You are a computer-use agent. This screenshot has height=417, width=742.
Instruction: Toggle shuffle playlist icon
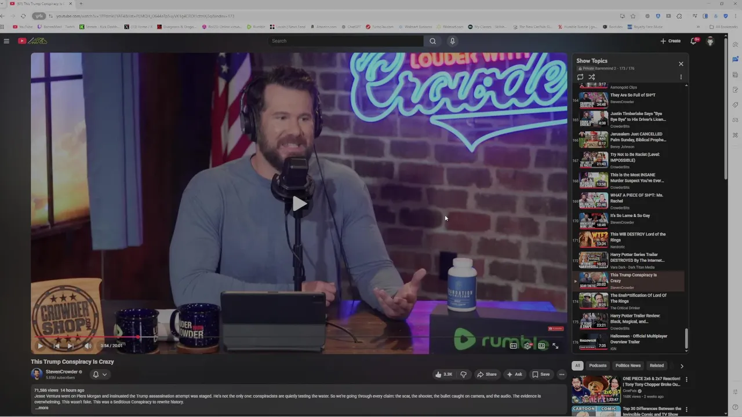[x=592, y=77]
